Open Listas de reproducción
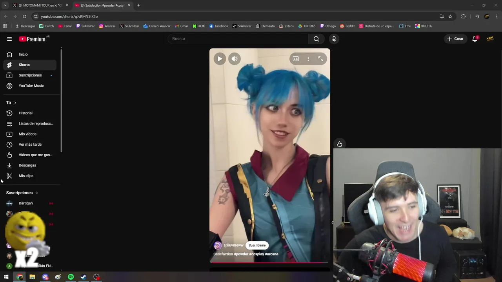Image resolution: width=502 pixels, height=282 pixels. 30,123
